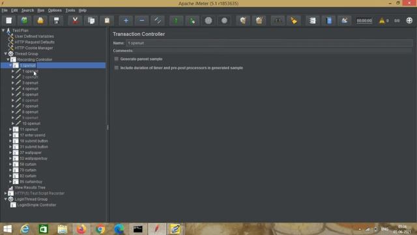Open the command prompt taskbar icon
417x235 pixels.
(x=137, y=229)
